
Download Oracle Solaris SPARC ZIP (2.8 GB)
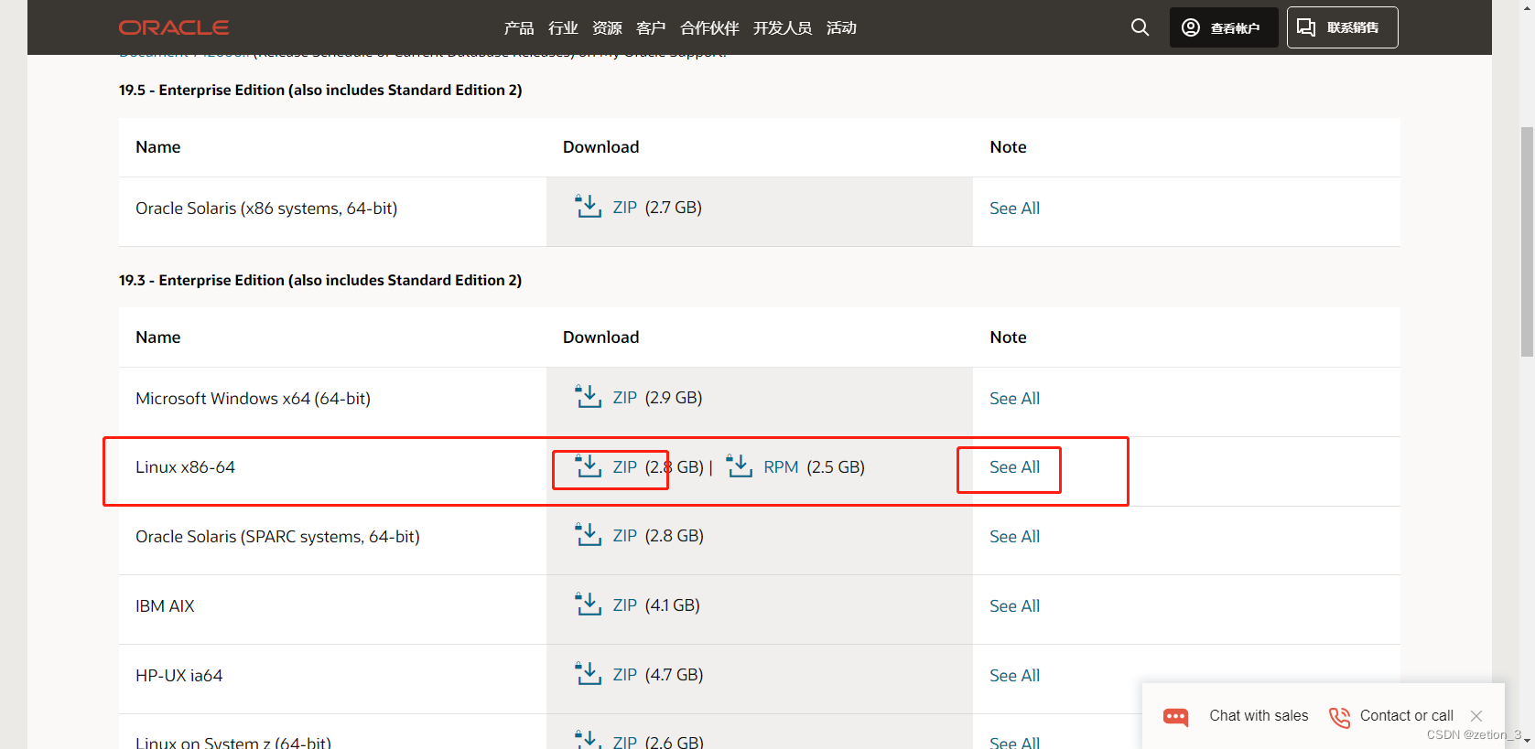tap(625, 536)
